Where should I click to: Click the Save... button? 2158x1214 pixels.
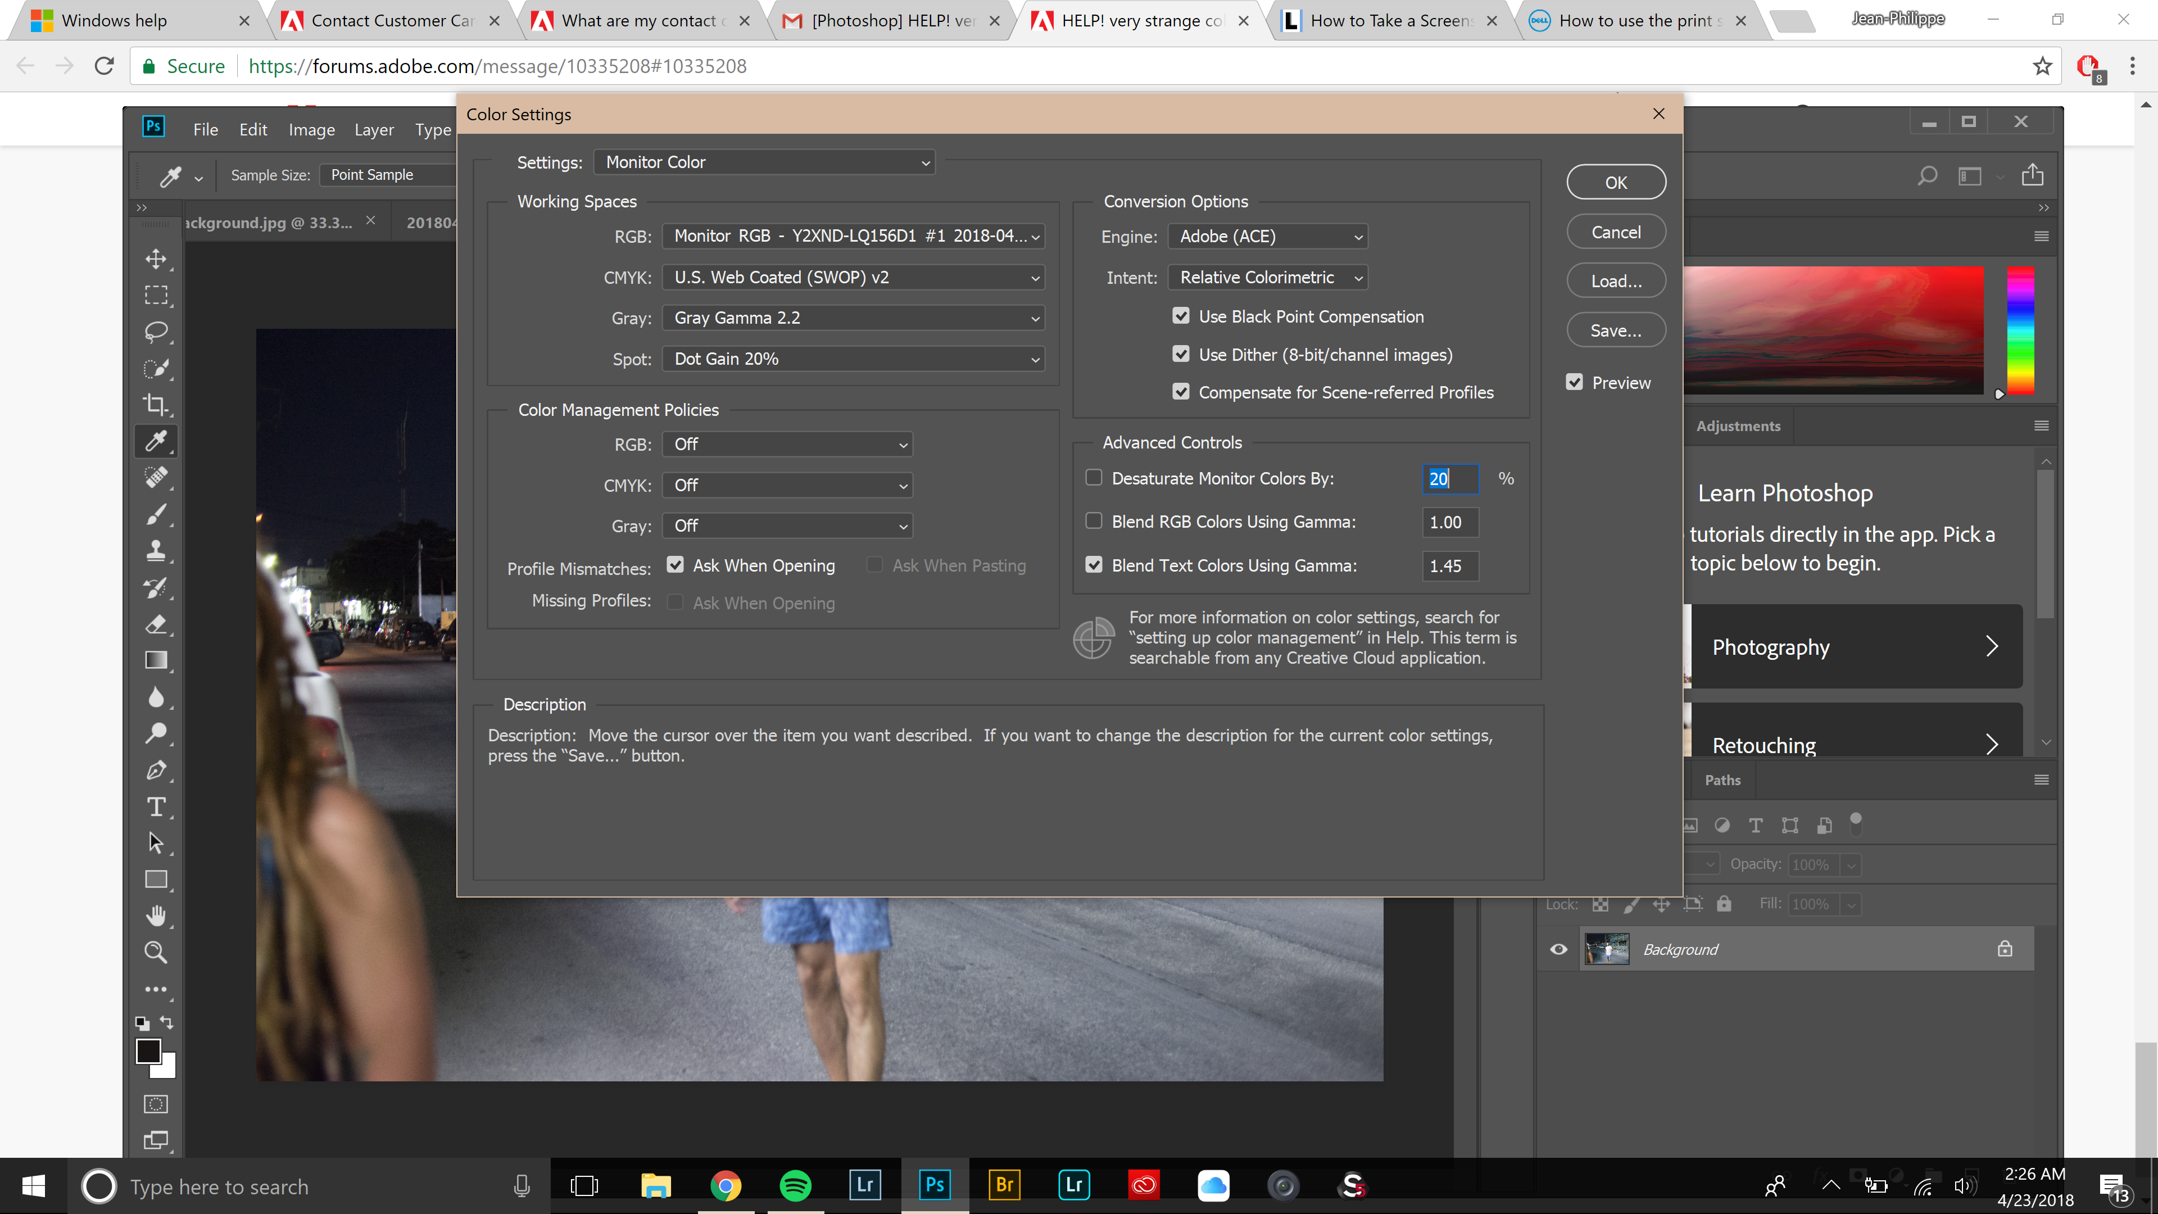pyautogui.click(x=1616, y=330)
